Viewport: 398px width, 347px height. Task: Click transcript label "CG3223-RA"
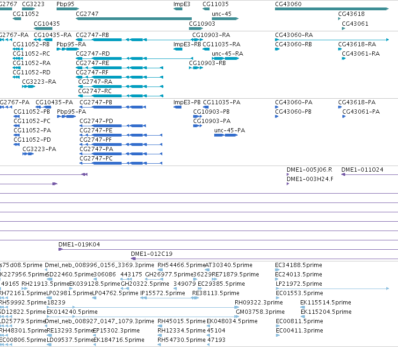39,82
